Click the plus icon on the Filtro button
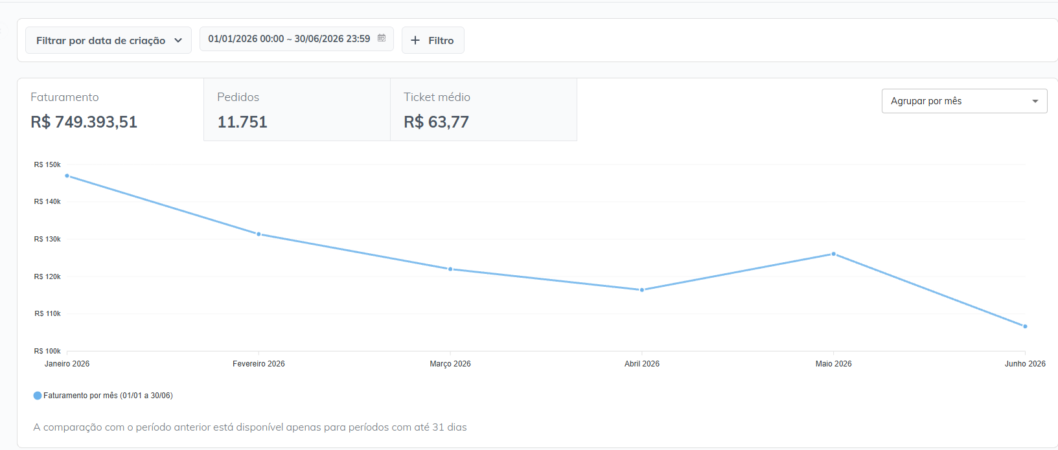 pyautogui.click(x=415, y=40)
